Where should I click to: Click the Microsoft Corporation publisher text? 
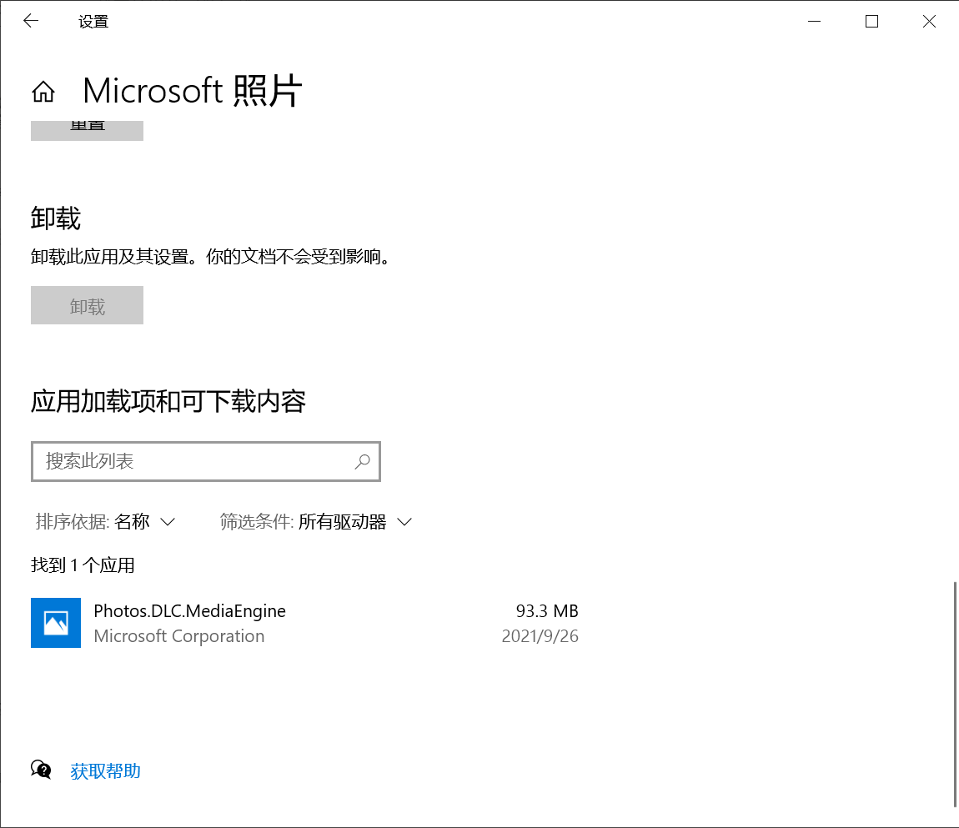coord(179,636)
